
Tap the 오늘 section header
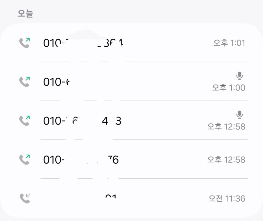25,14
